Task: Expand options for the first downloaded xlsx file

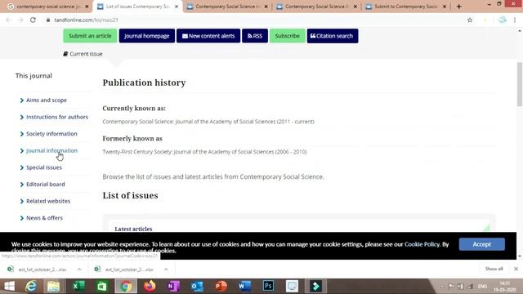Action: [x=79, y=269]
